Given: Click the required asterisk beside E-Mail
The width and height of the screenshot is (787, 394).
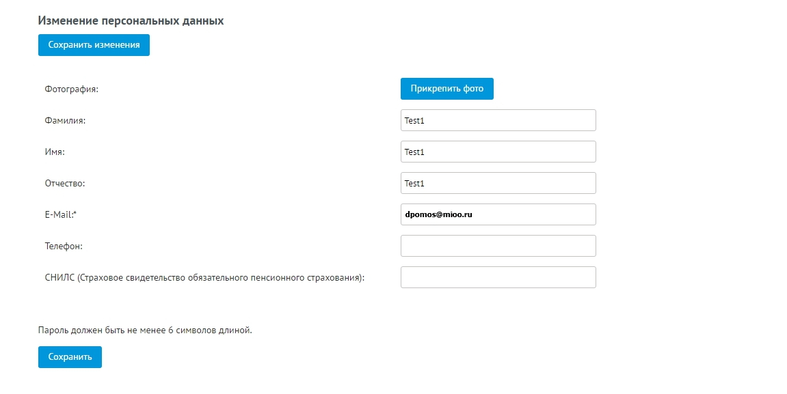Looking at the screenshot, I should pos(75,213).
